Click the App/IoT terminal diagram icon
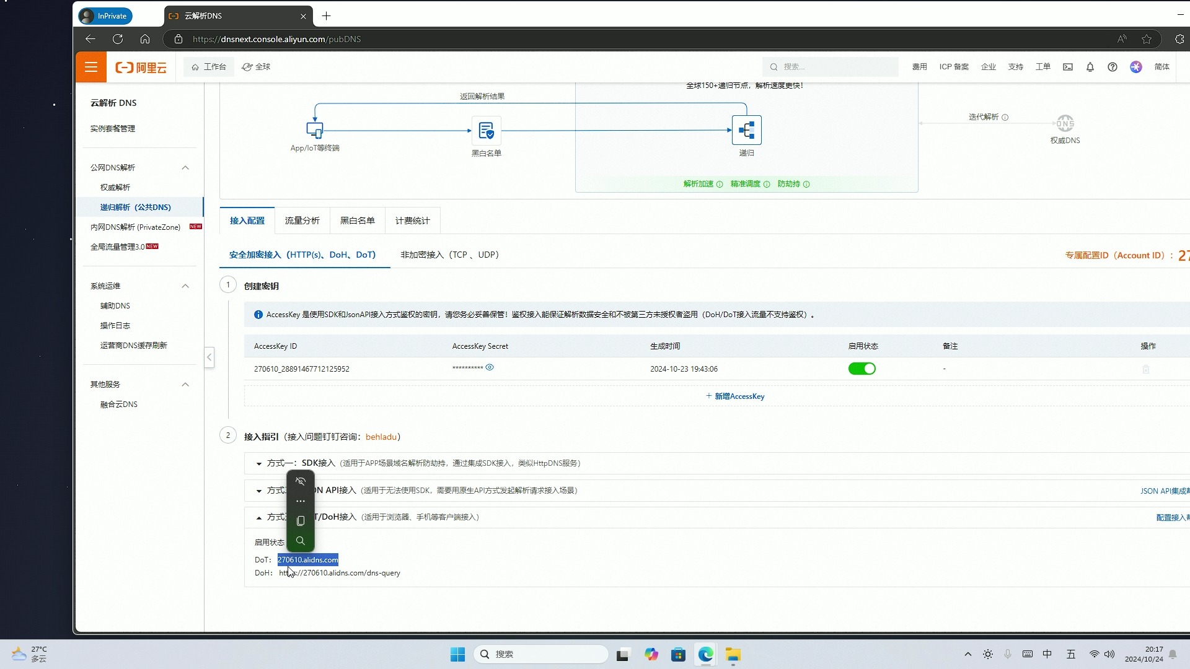This screenshot has width=1190, height=669. coord(315,130)
